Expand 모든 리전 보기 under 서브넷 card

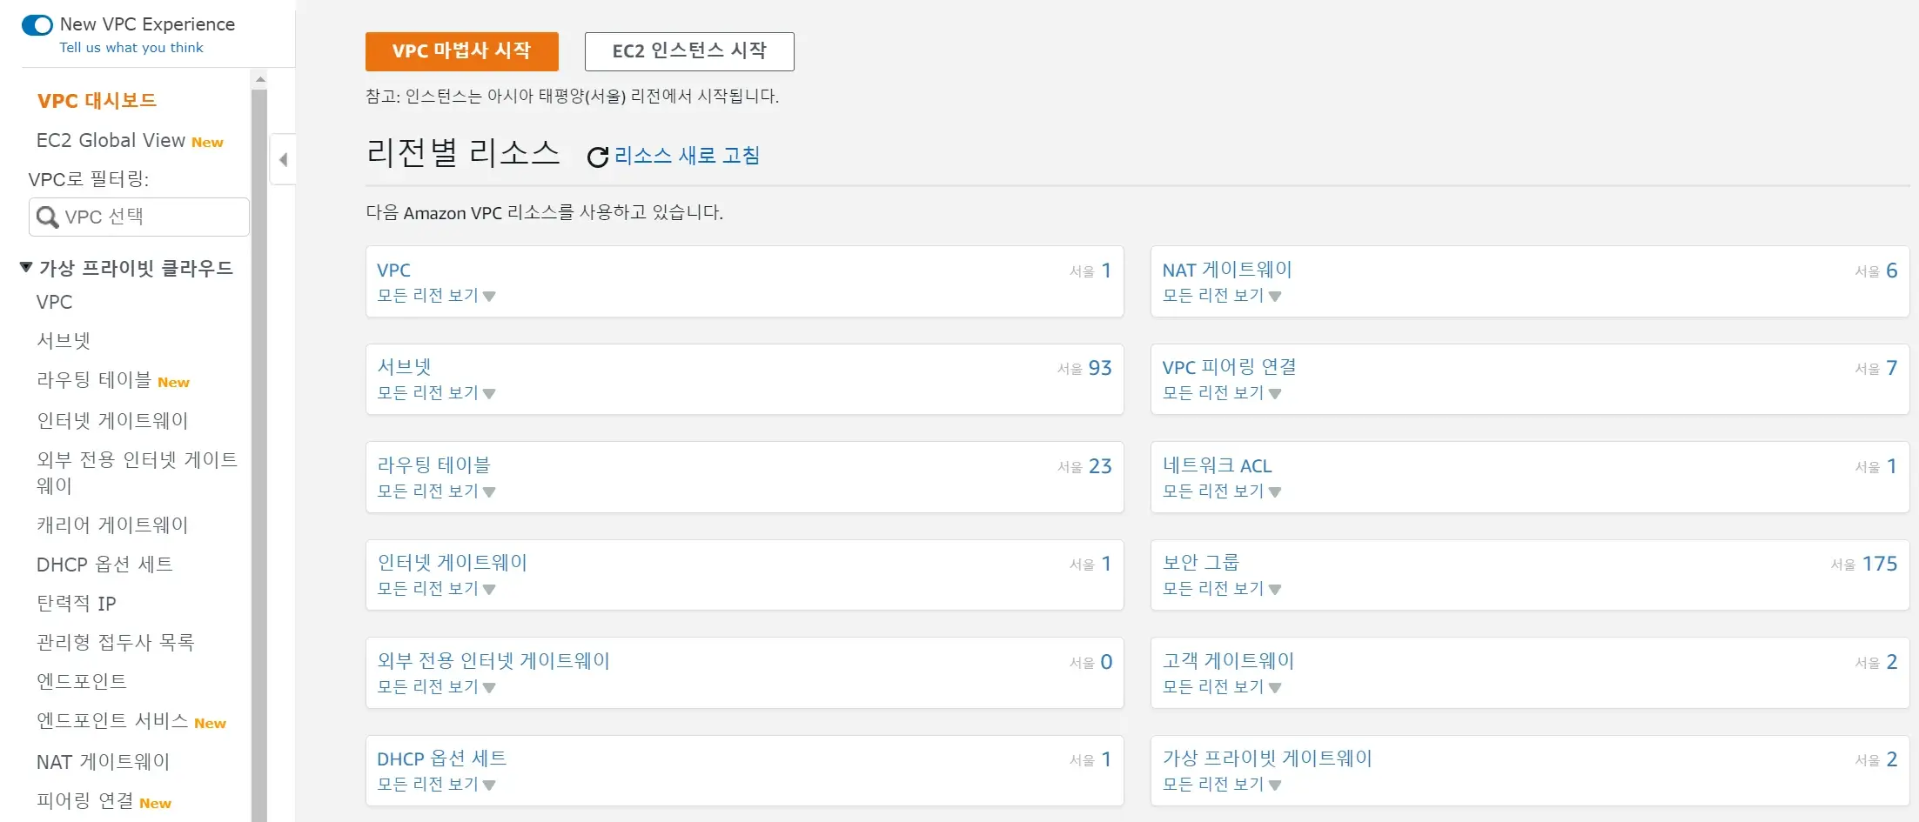tap(436, 393)
